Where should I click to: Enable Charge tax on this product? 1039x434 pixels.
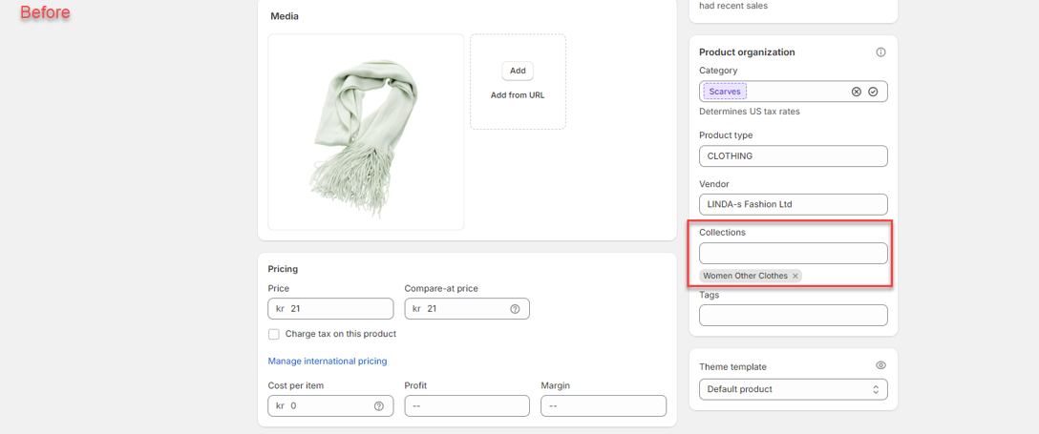click(x=274, y=335)
